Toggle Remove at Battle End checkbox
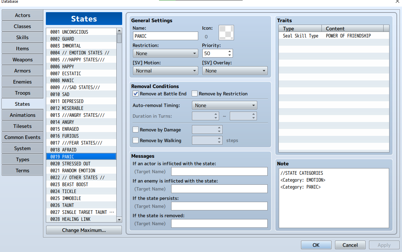 pyautogui.click(x=136, y=94)
